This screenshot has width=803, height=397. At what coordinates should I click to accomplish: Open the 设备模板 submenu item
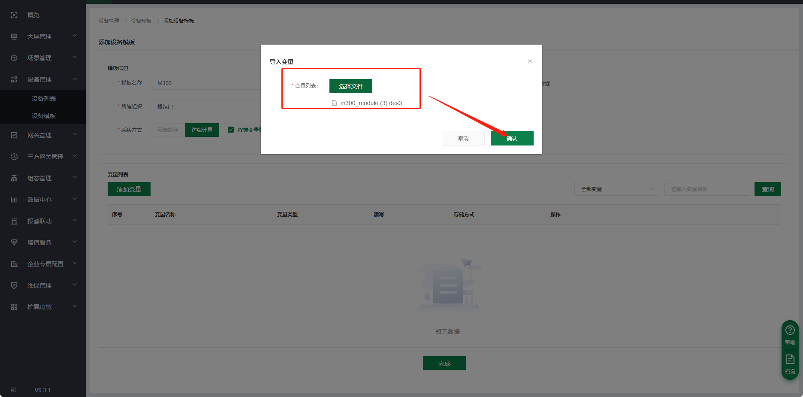(43, 116)
